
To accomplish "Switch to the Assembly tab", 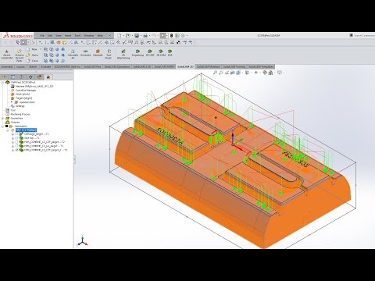I will click(x=7, y=67).
